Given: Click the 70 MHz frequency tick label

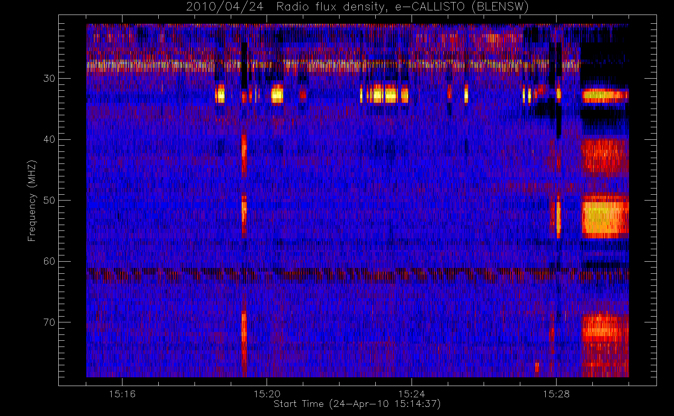Looking at the screenshot, I should coord(49,322).
